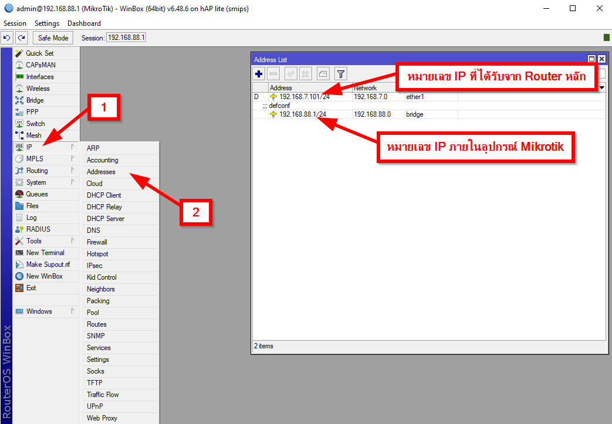612x424 pixels.
Task: Open New WinBox
Action: pos(46,276)
